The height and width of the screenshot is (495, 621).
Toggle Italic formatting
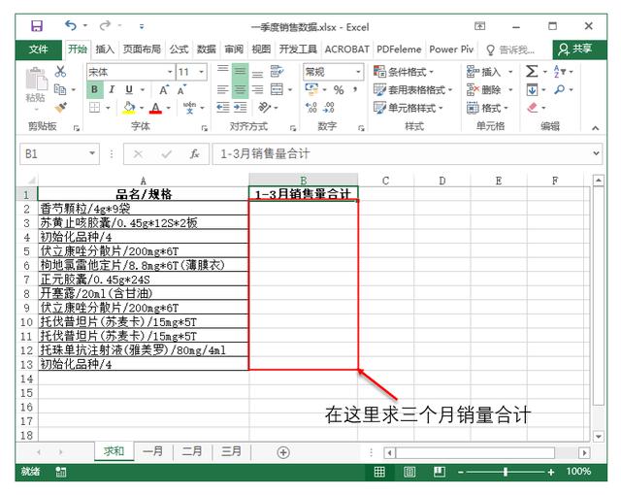[112, 90]
